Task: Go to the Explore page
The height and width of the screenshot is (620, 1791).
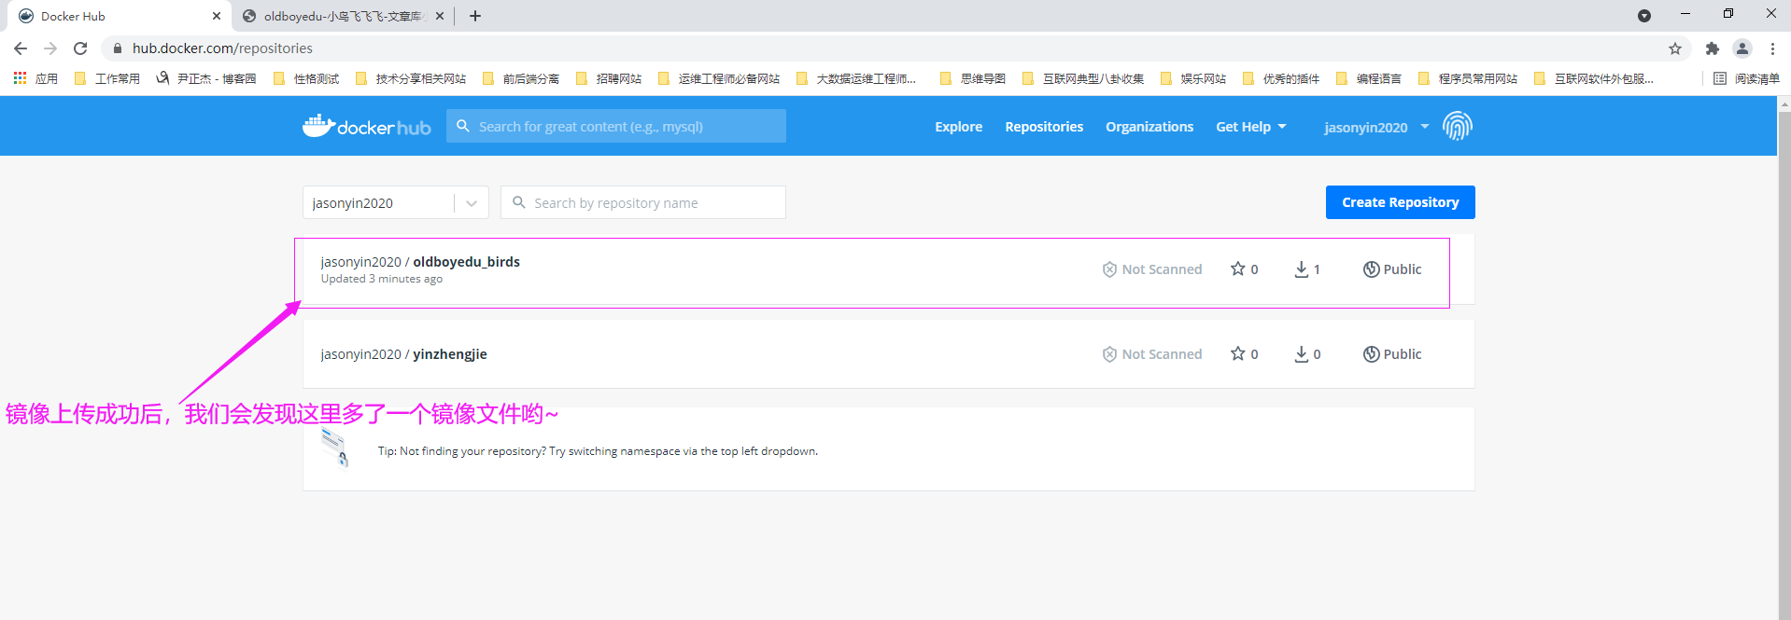Action: [x=958, y=127]
